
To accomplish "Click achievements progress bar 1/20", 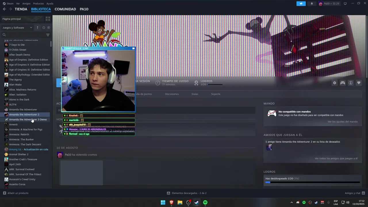I will tap(313, 182).
